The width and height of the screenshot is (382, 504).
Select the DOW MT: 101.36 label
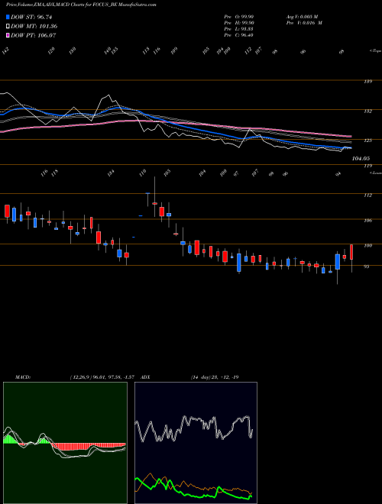(x=34, y=26)
